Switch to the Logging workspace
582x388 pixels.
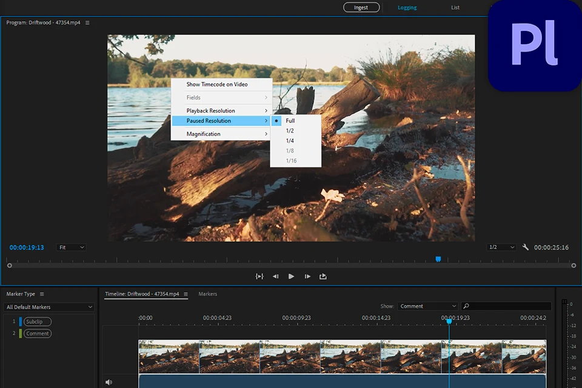point(407,7)
